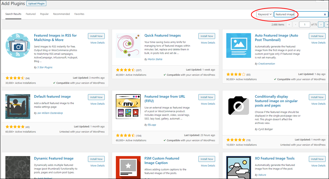Image resolution: width=329 pixels, height=179 pixels.
Task: Open Conditionally display featured image title link
Action: point(276,101)
